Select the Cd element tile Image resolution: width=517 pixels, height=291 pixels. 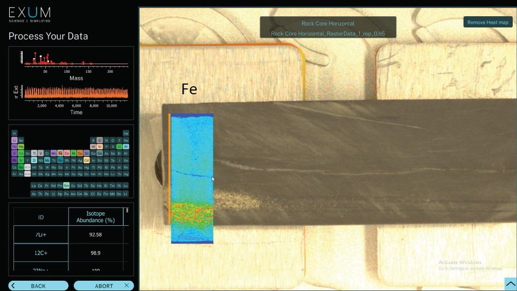click(x=86, y=160)
